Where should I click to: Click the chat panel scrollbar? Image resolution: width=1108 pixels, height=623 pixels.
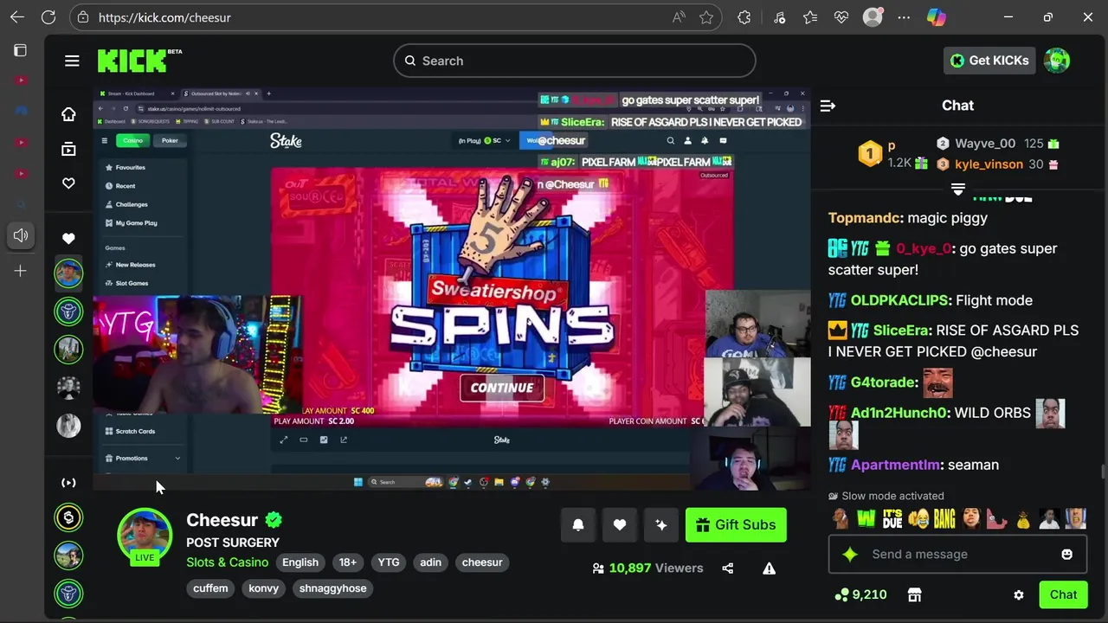click(1103, 472)
